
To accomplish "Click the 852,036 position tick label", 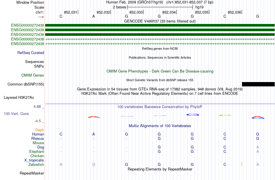I will point(234,12).
